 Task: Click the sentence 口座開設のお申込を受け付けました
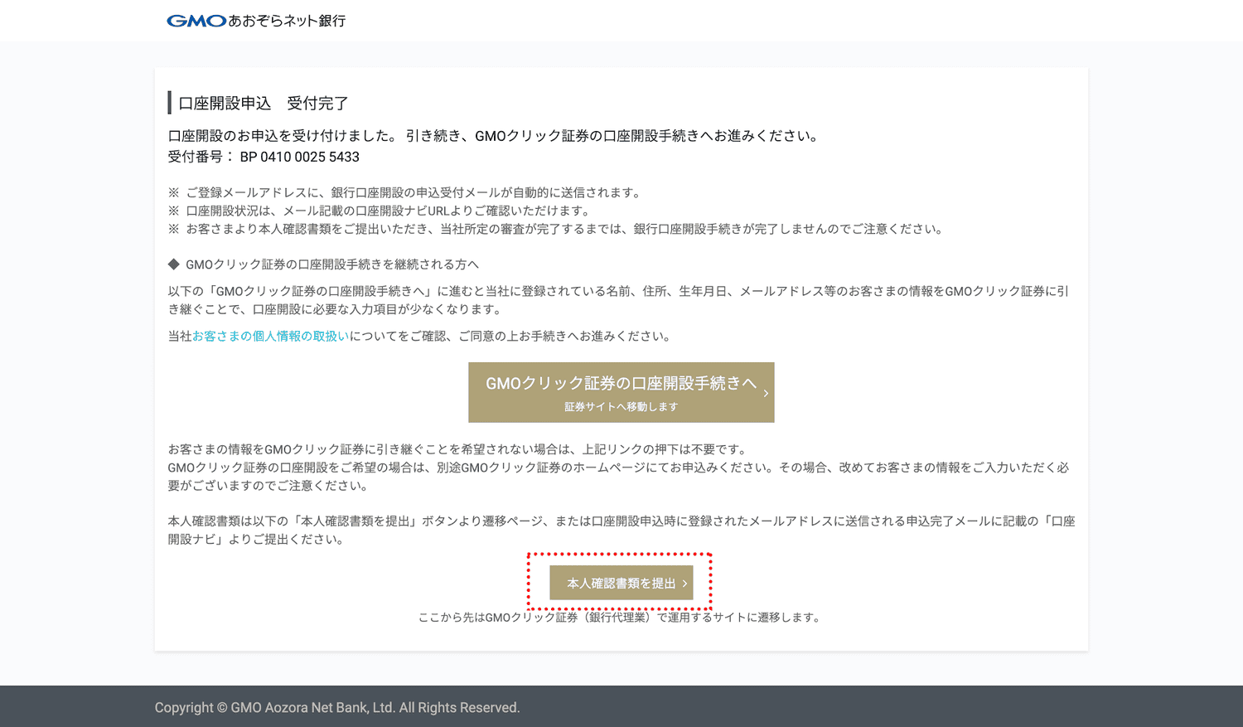tap(283, 136)
